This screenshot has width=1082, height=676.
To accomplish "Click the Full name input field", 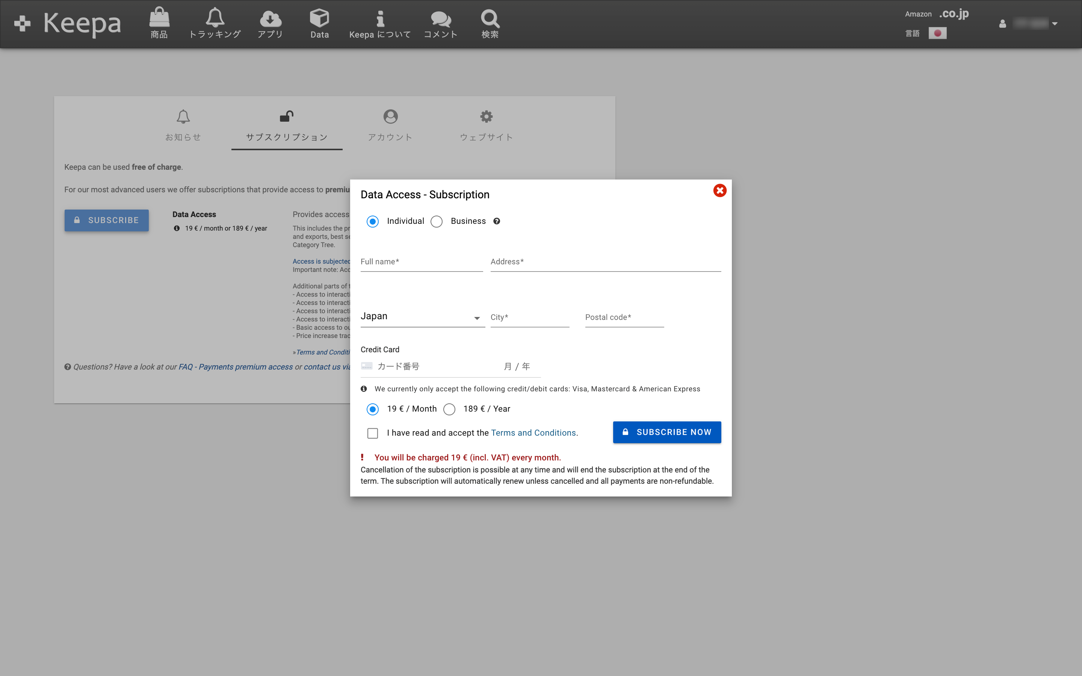I will [x=421, y=262].
